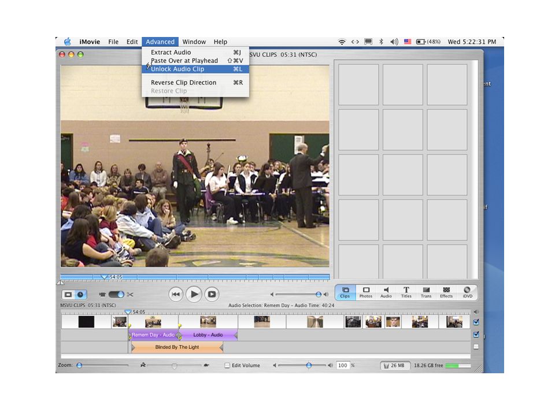Click the scrubber bar playhead marker
Viewport: 555px width, 416px height.
104,277
